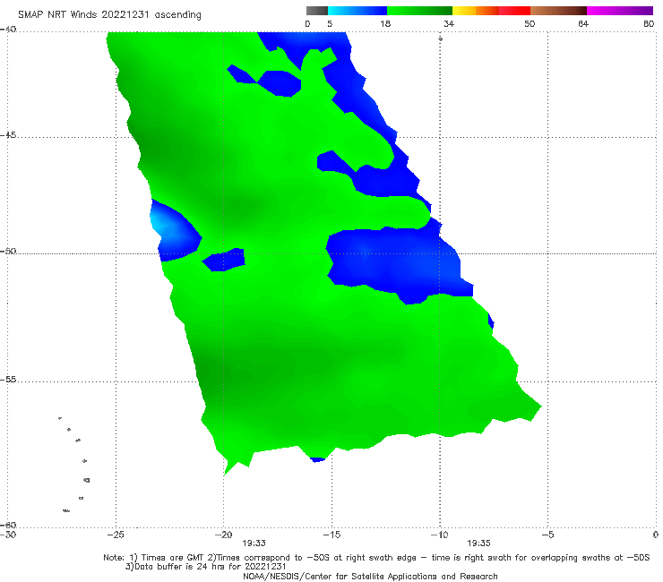Screen dimensions: 663x582
Task: Click the gray segment of the color scale
Action: [316, 11]
